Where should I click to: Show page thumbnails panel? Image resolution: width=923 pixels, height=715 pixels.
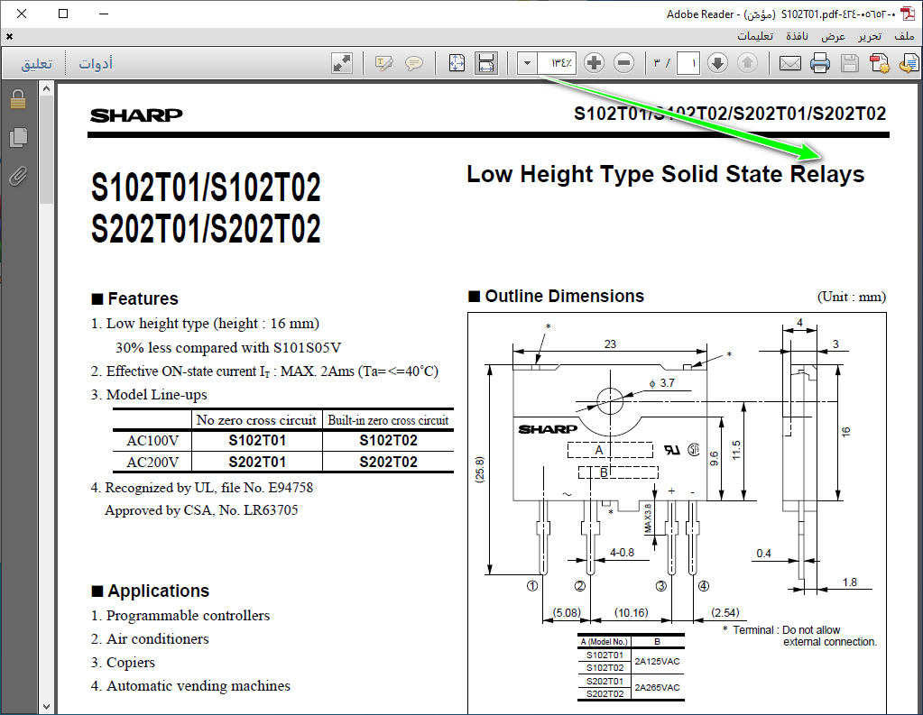pos(18,137)
